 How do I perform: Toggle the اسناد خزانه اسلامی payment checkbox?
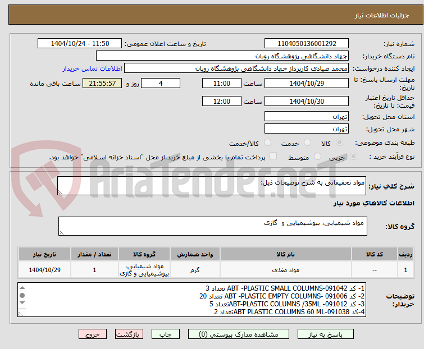[x=273, y=156]
